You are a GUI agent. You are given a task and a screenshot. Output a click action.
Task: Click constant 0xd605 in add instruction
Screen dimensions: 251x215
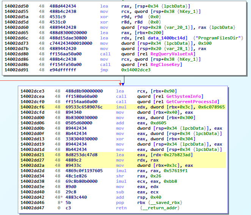point(158,123)
